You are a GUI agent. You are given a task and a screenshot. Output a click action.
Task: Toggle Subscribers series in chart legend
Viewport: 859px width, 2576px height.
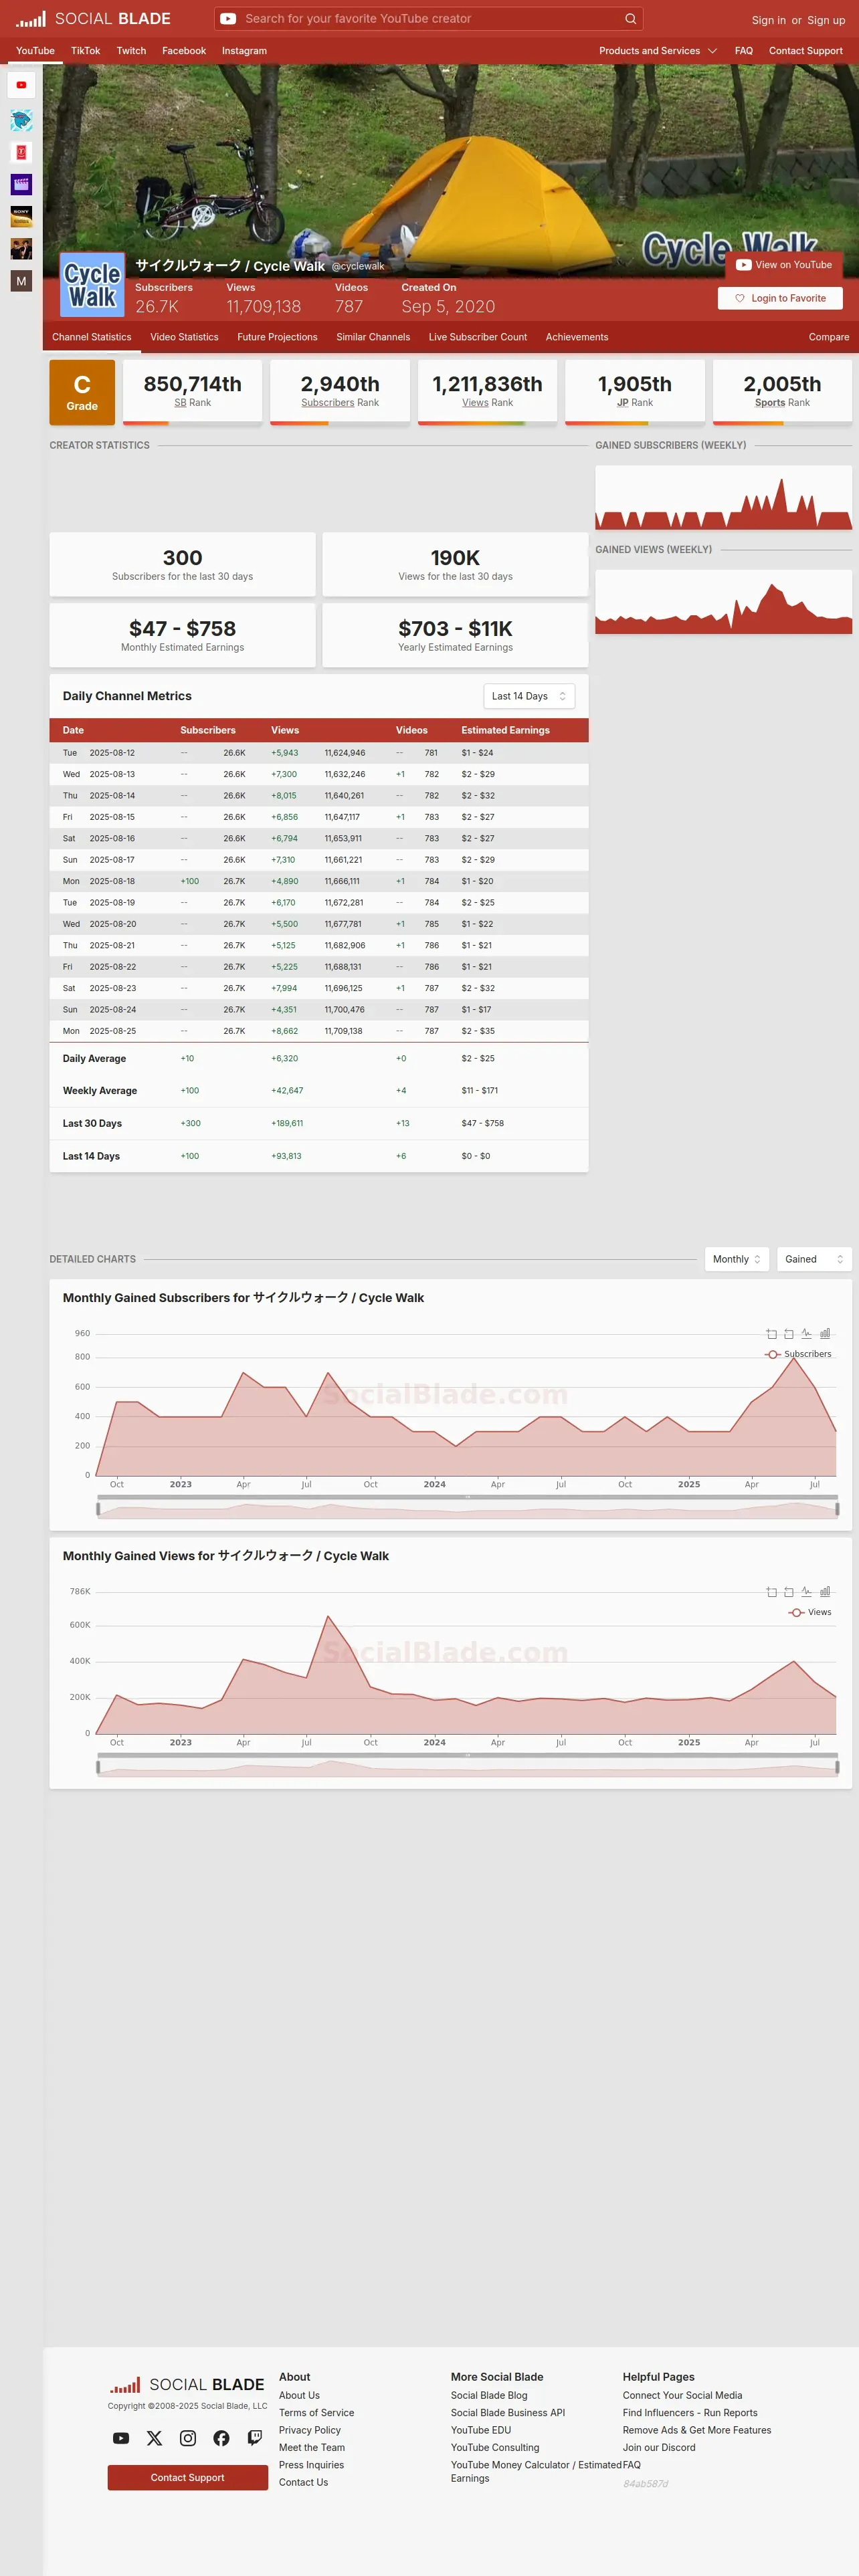(x=798, y=1354)
